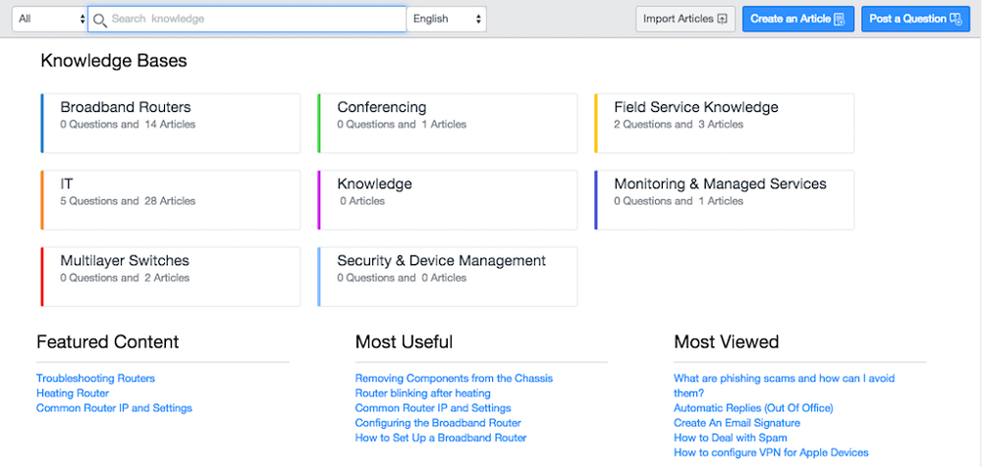
Task: Focus the Search knowledge input field
Action: 255,19
